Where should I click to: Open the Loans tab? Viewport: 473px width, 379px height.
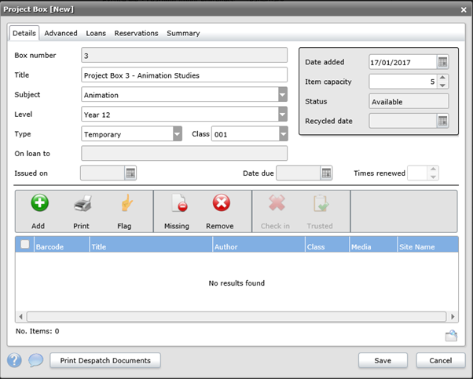[x=96, y=33]
